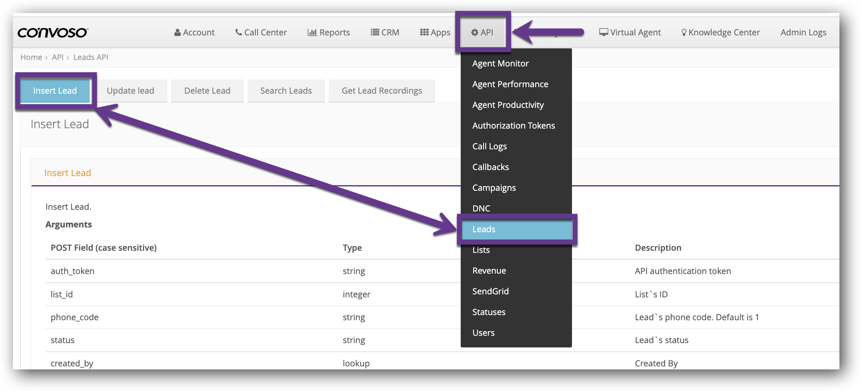Viewport: 861px width, 391px height.
Task: Select SendGrid in API dropdown
Action: point(516,291)
